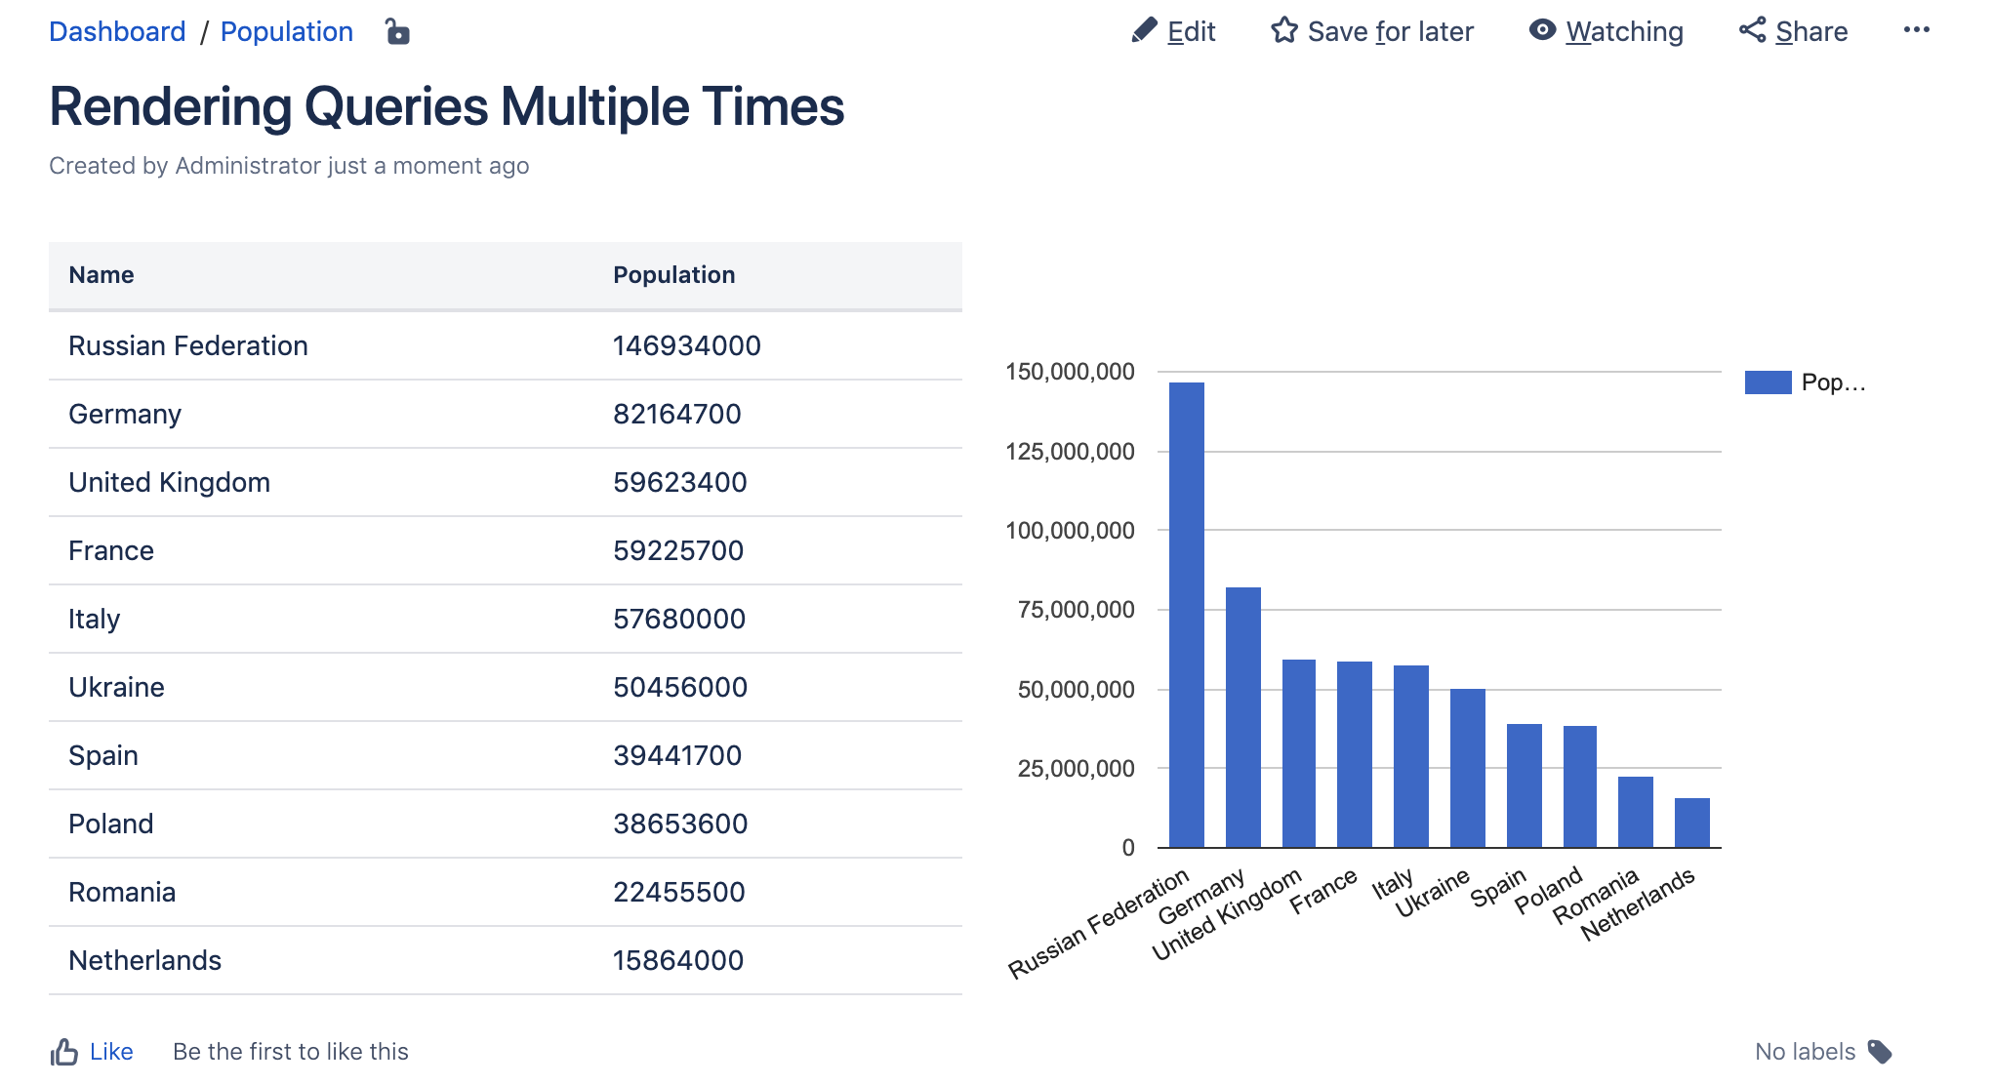Click the Edit pencil icon

[x=1144, y=31]
